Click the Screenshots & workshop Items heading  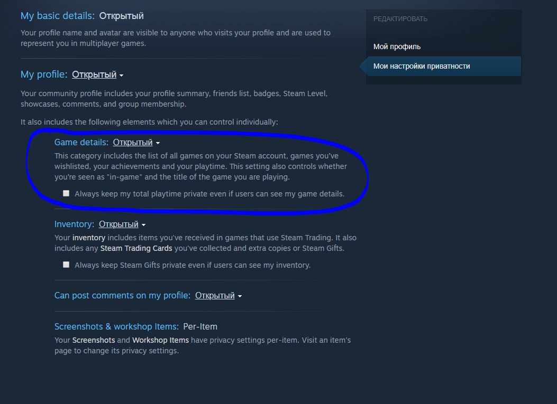tap(116, 327)
